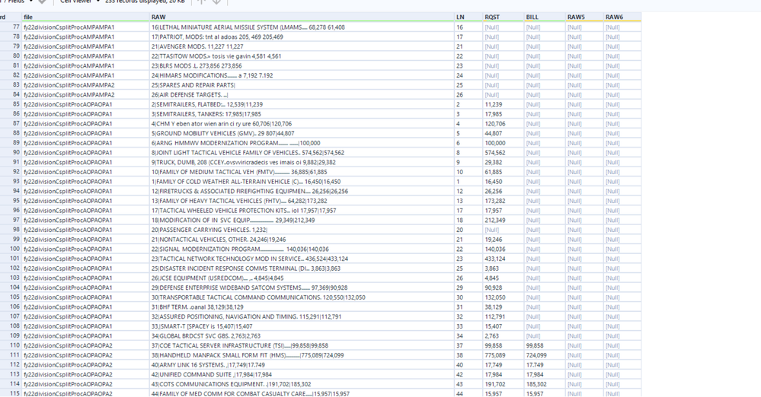The width and height of the screenshot is (761, 397).
Task: Click the 'FAMILY OF HEAVY TACTICAL VEHICLES' cell
Action: point(302,201)
